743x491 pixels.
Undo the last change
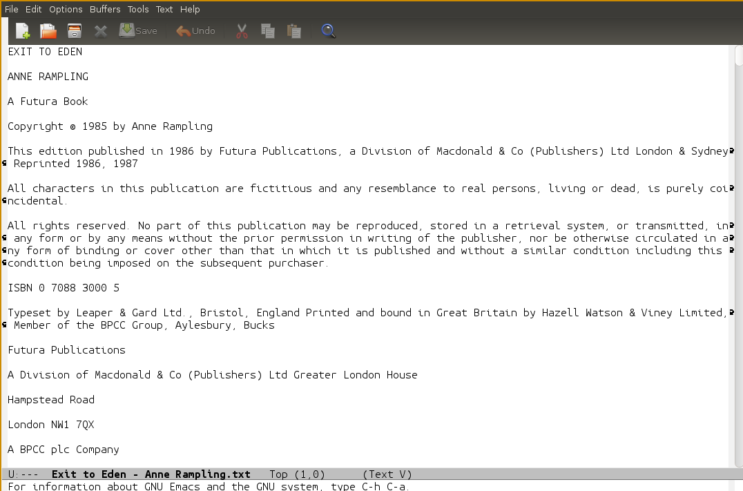(x=195, y=31)
